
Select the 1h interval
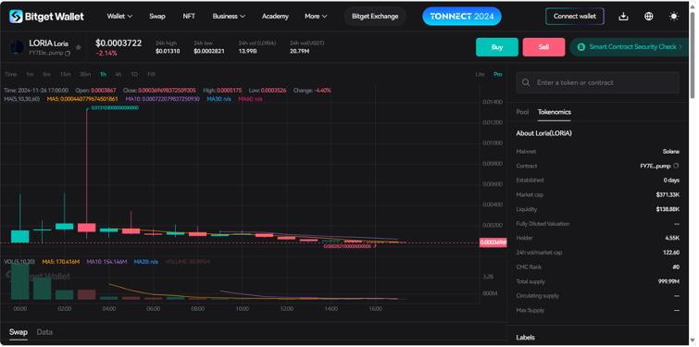(x=103, y=74)
